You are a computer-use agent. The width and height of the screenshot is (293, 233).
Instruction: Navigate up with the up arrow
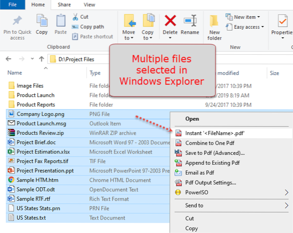[x=42, y=59]
